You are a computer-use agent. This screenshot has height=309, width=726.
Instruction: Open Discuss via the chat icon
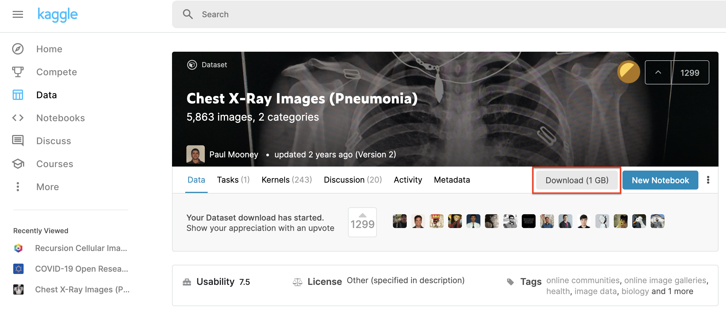click(18, 141)
